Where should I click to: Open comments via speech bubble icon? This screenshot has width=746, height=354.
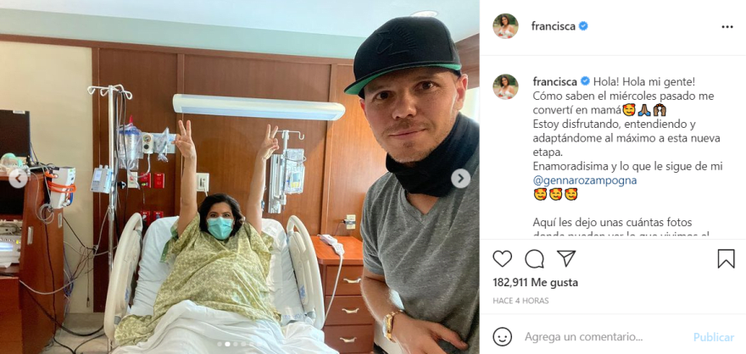tap(534, 258)
